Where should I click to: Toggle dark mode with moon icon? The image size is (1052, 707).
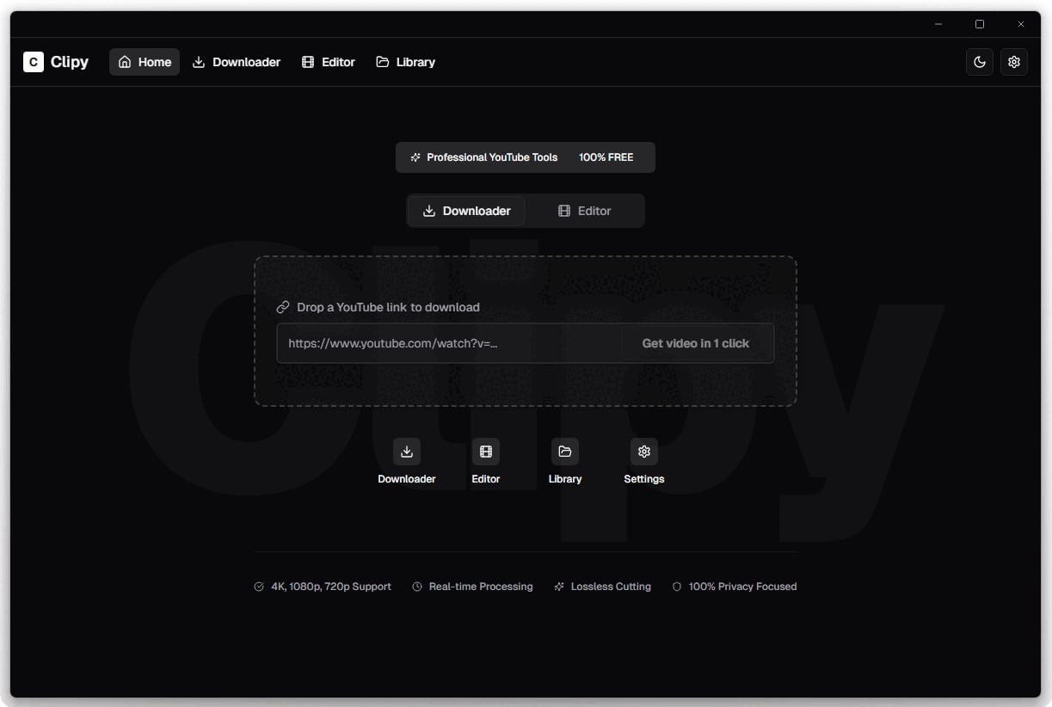point(980,62)
